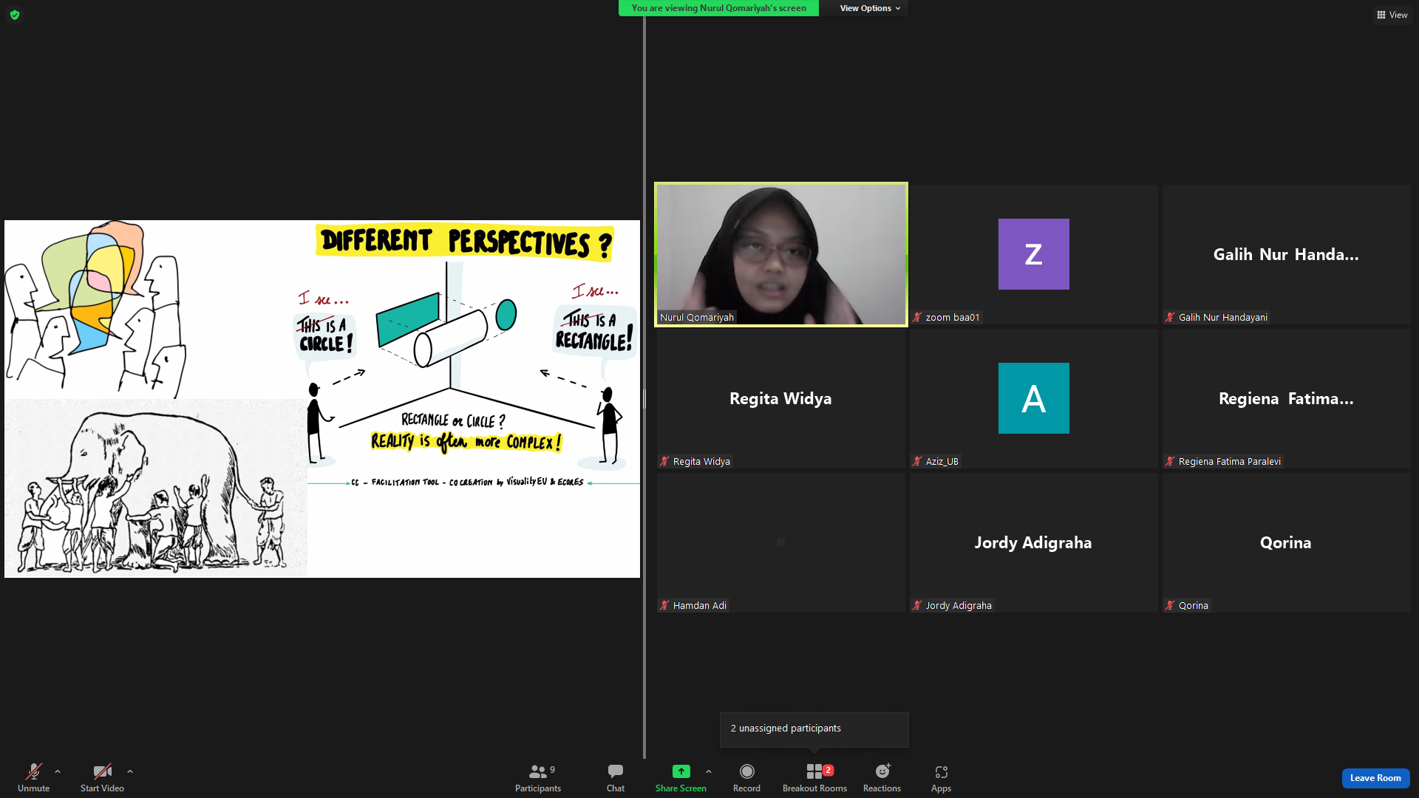
Task: Click the 'Regiena Fatima...' tile name
Action: point(1286,398)
